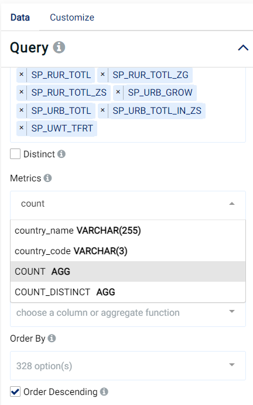253x405 pixels.
Task: Enable the Distinct checkbox
Action: coord(15,154)
